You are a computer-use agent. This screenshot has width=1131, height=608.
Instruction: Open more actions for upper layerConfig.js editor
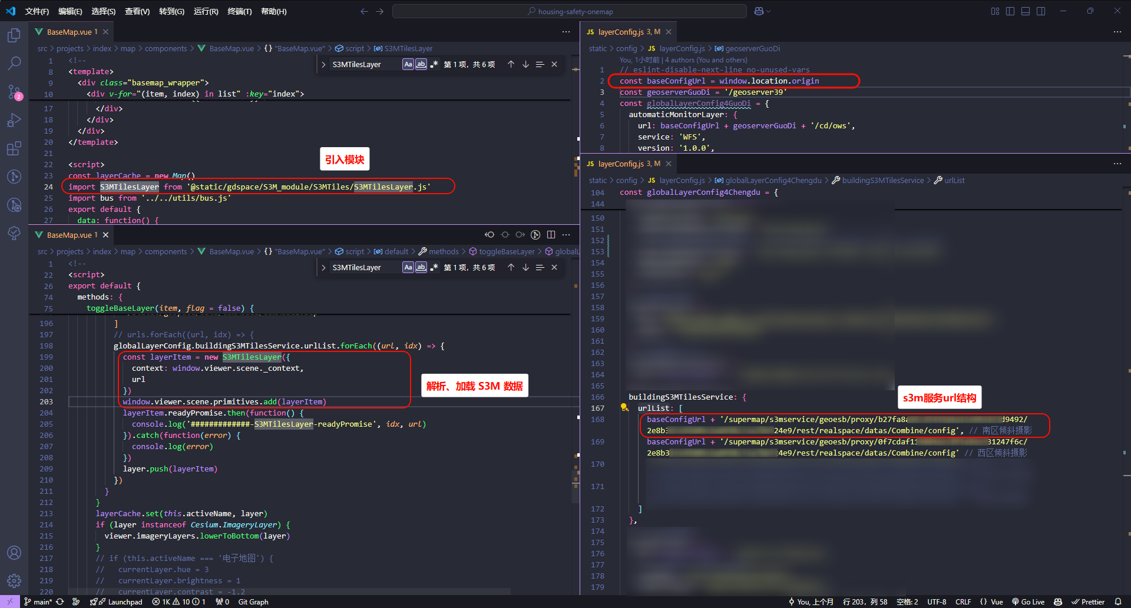[x=1117, y=32]
